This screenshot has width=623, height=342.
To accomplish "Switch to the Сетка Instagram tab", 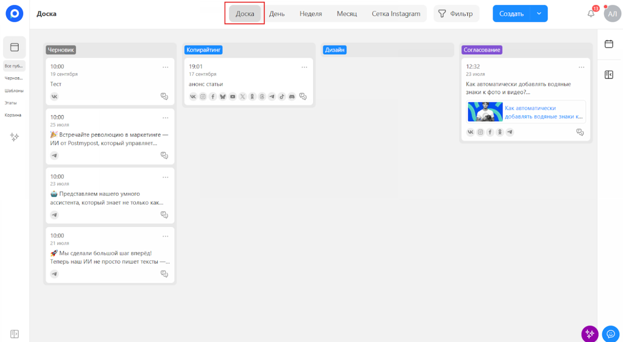I will click(396, 14).
